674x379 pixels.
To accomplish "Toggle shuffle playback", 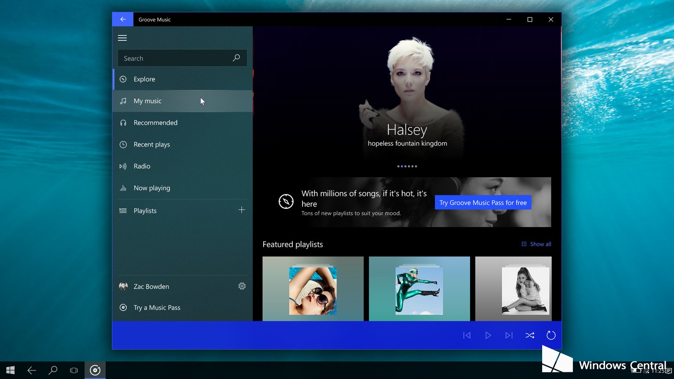I will pyautogui.click(x=530, y=335).
